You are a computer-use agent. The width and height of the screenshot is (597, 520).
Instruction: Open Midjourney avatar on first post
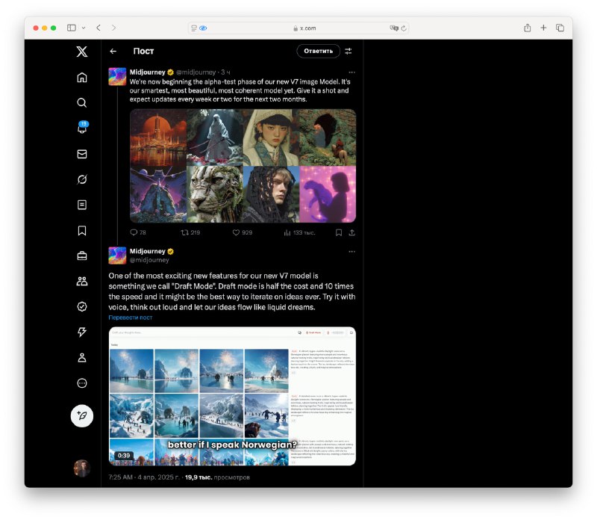pyautogui.click(x=117, y=77)
